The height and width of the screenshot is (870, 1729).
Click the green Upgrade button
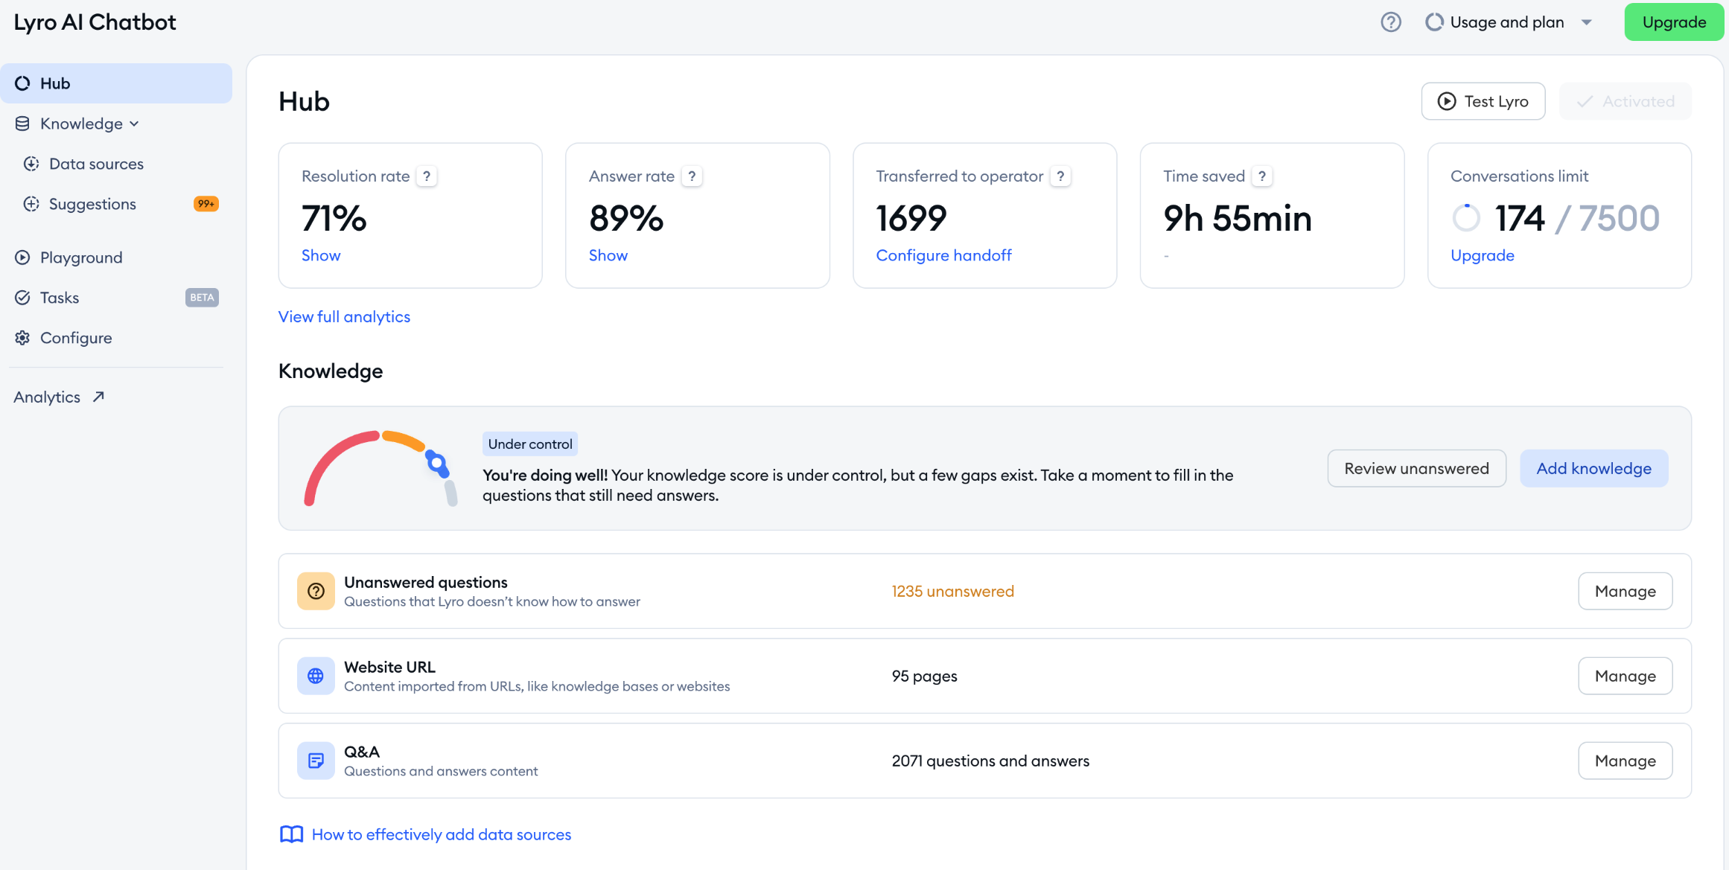point(1674,22)
